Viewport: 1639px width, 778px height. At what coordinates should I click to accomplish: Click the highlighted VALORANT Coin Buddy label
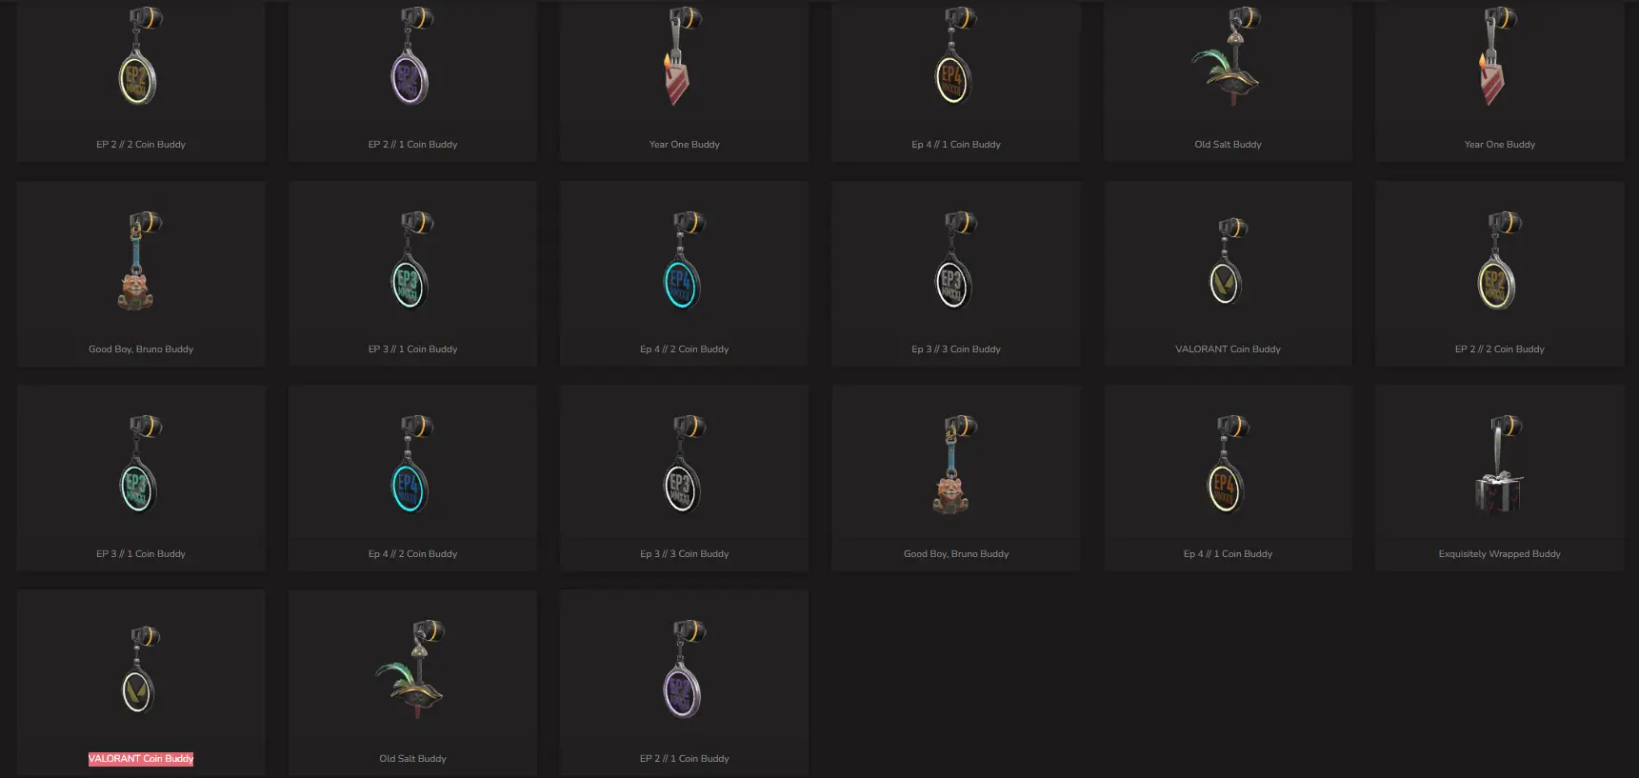tap(141, 759)
